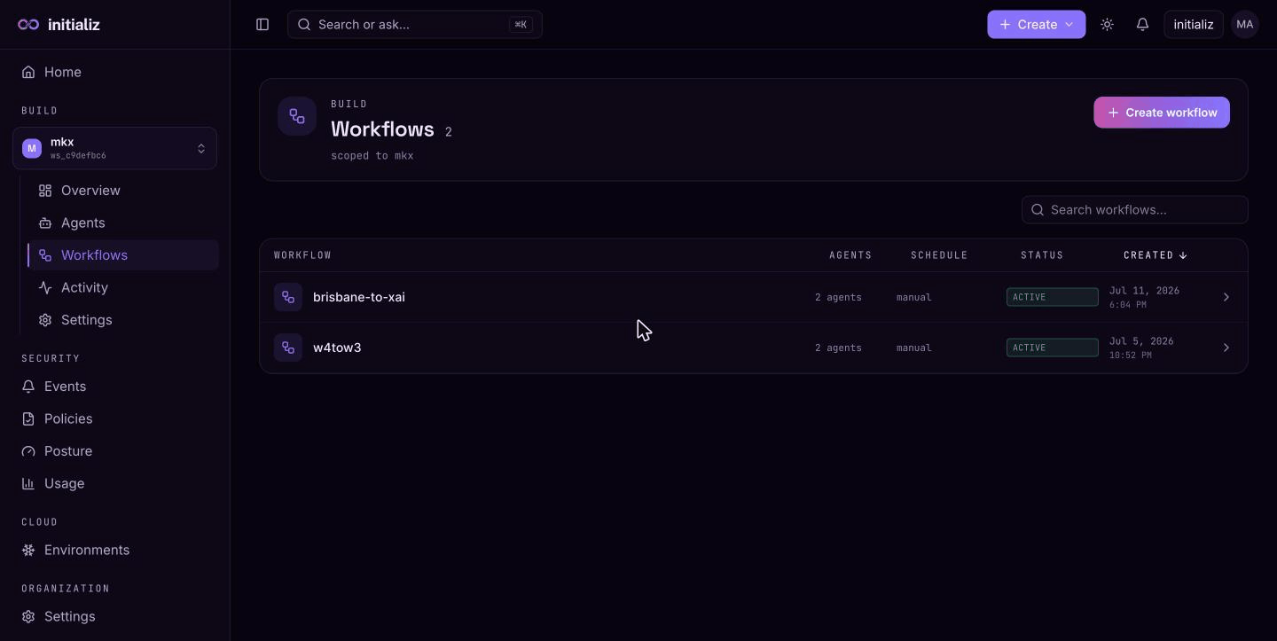The width and height of the screenshot is (1277, 641).
Task: Focus the Search workflows field
Action: pyautogui.click(x=1135, y=210)
